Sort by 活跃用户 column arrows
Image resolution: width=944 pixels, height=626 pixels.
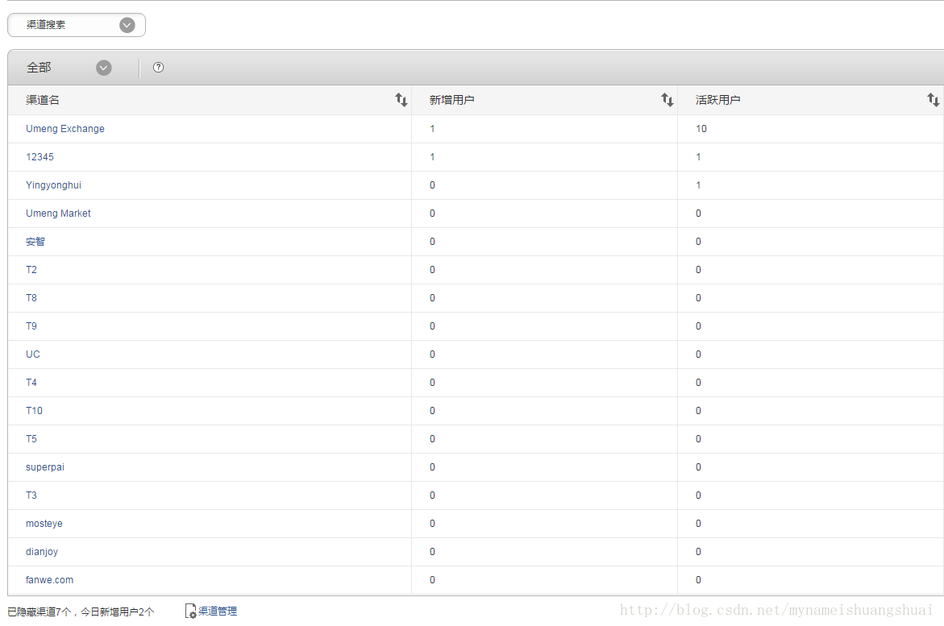click(933, 100)
